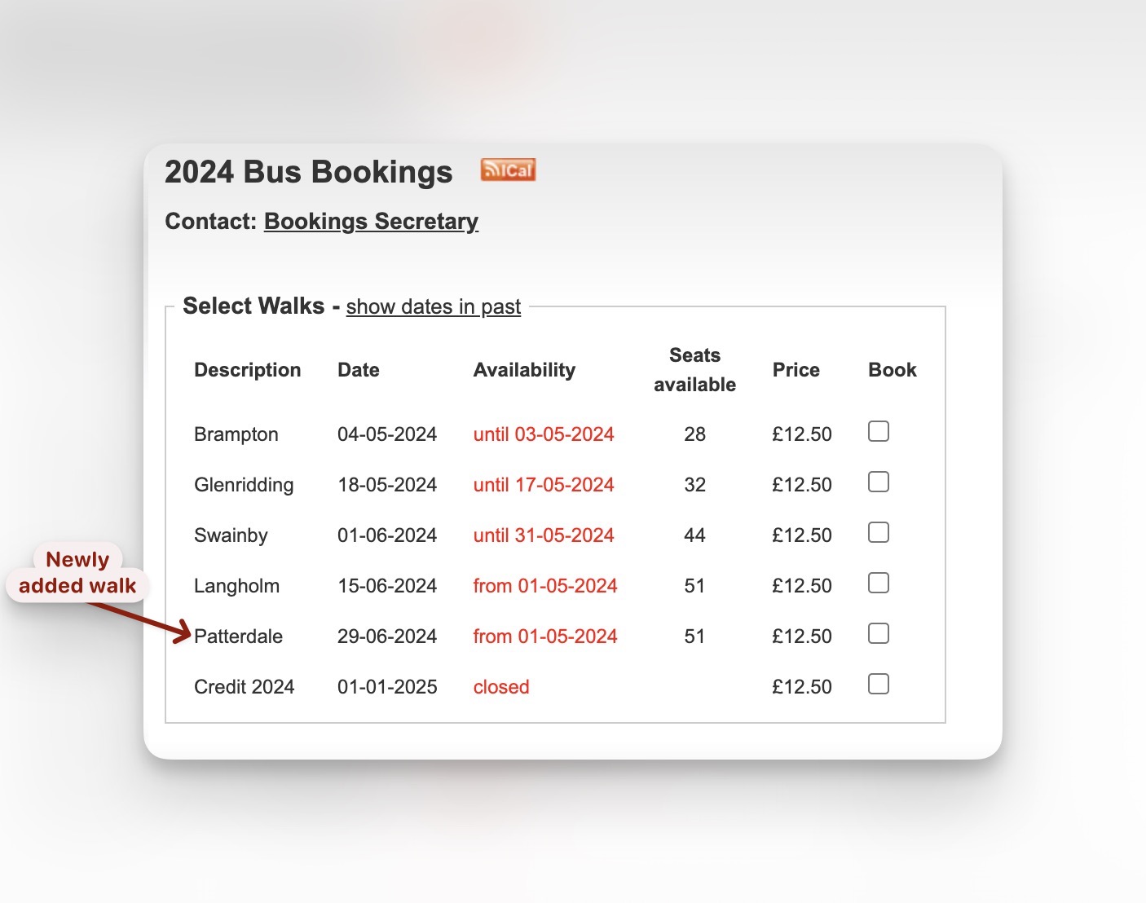Click the Newly added walk annotation label
This screenshot has height=903, width=1146.
pyautogui.click(x=77, y=573)
